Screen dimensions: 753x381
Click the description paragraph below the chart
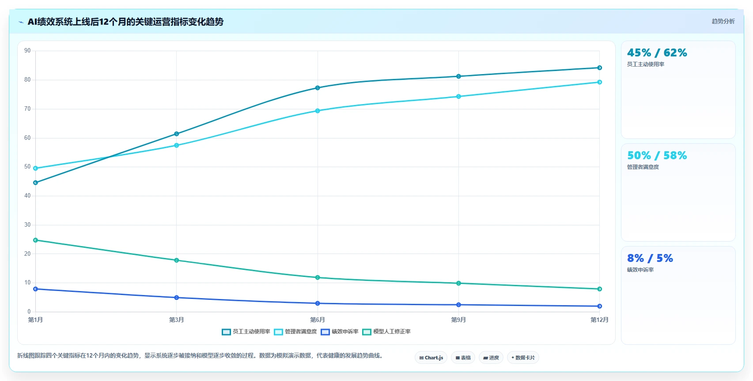pos(200,355)
